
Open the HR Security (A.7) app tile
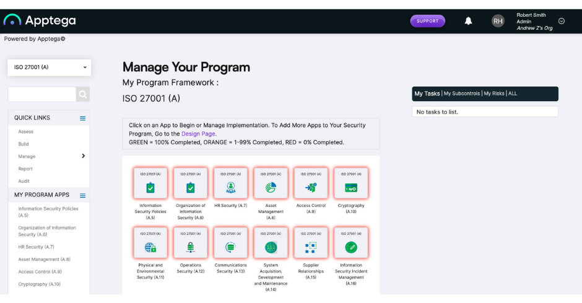230,183
